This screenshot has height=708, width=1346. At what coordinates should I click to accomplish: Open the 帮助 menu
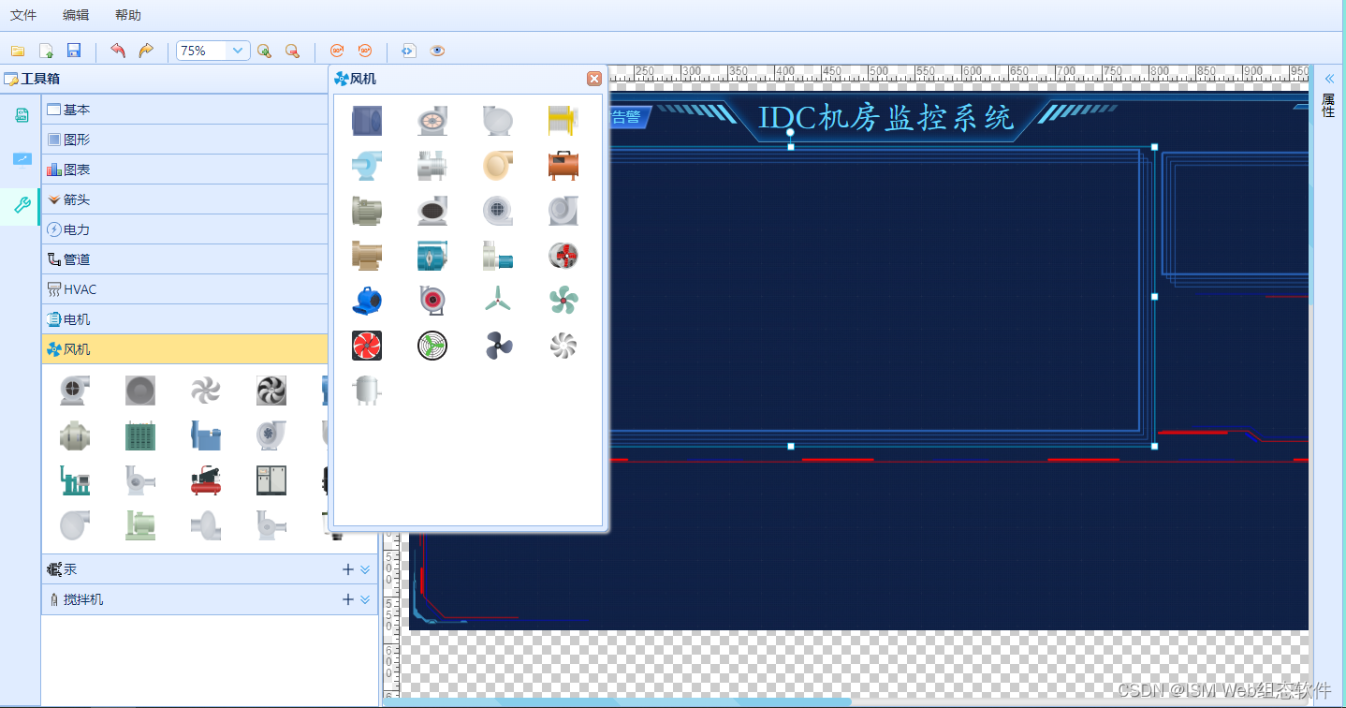pos(128,15)
